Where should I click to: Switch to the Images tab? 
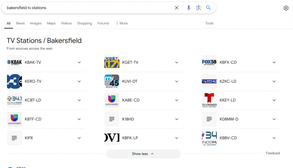point(36,23)
